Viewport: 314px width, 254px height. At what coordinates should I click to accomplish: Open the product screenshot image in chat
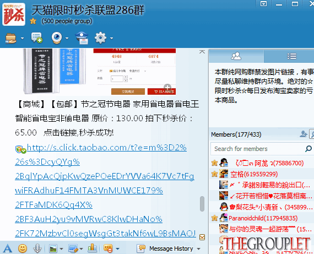coord(100,72)
